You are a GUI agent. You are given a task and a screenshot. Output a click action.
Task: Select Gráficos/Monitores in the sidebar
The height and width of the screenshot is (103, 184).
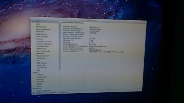44,44
